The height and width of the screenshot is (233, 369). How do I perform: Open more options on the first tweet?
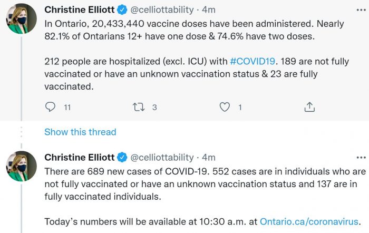tap(361, 9)
